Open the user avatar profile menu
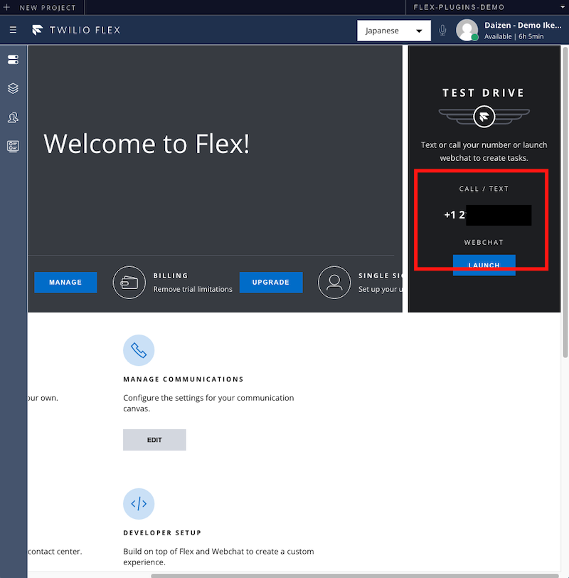The width and height of the screenshot is (569, 578). (x=467, y=30)
